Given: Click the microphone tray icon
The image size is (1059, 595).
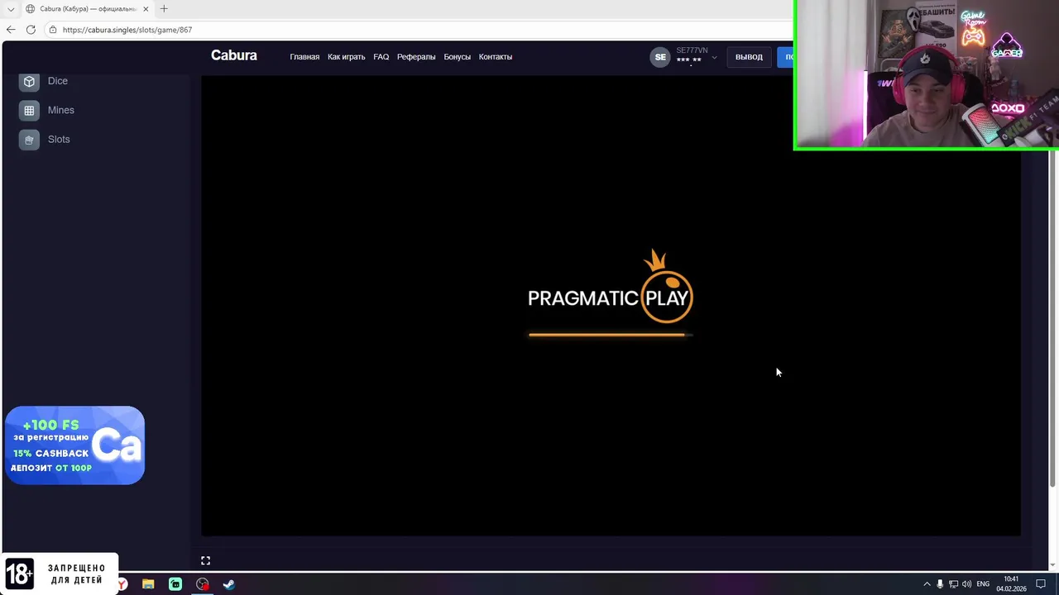Looking at the screenshot, I should pos(940,584).
